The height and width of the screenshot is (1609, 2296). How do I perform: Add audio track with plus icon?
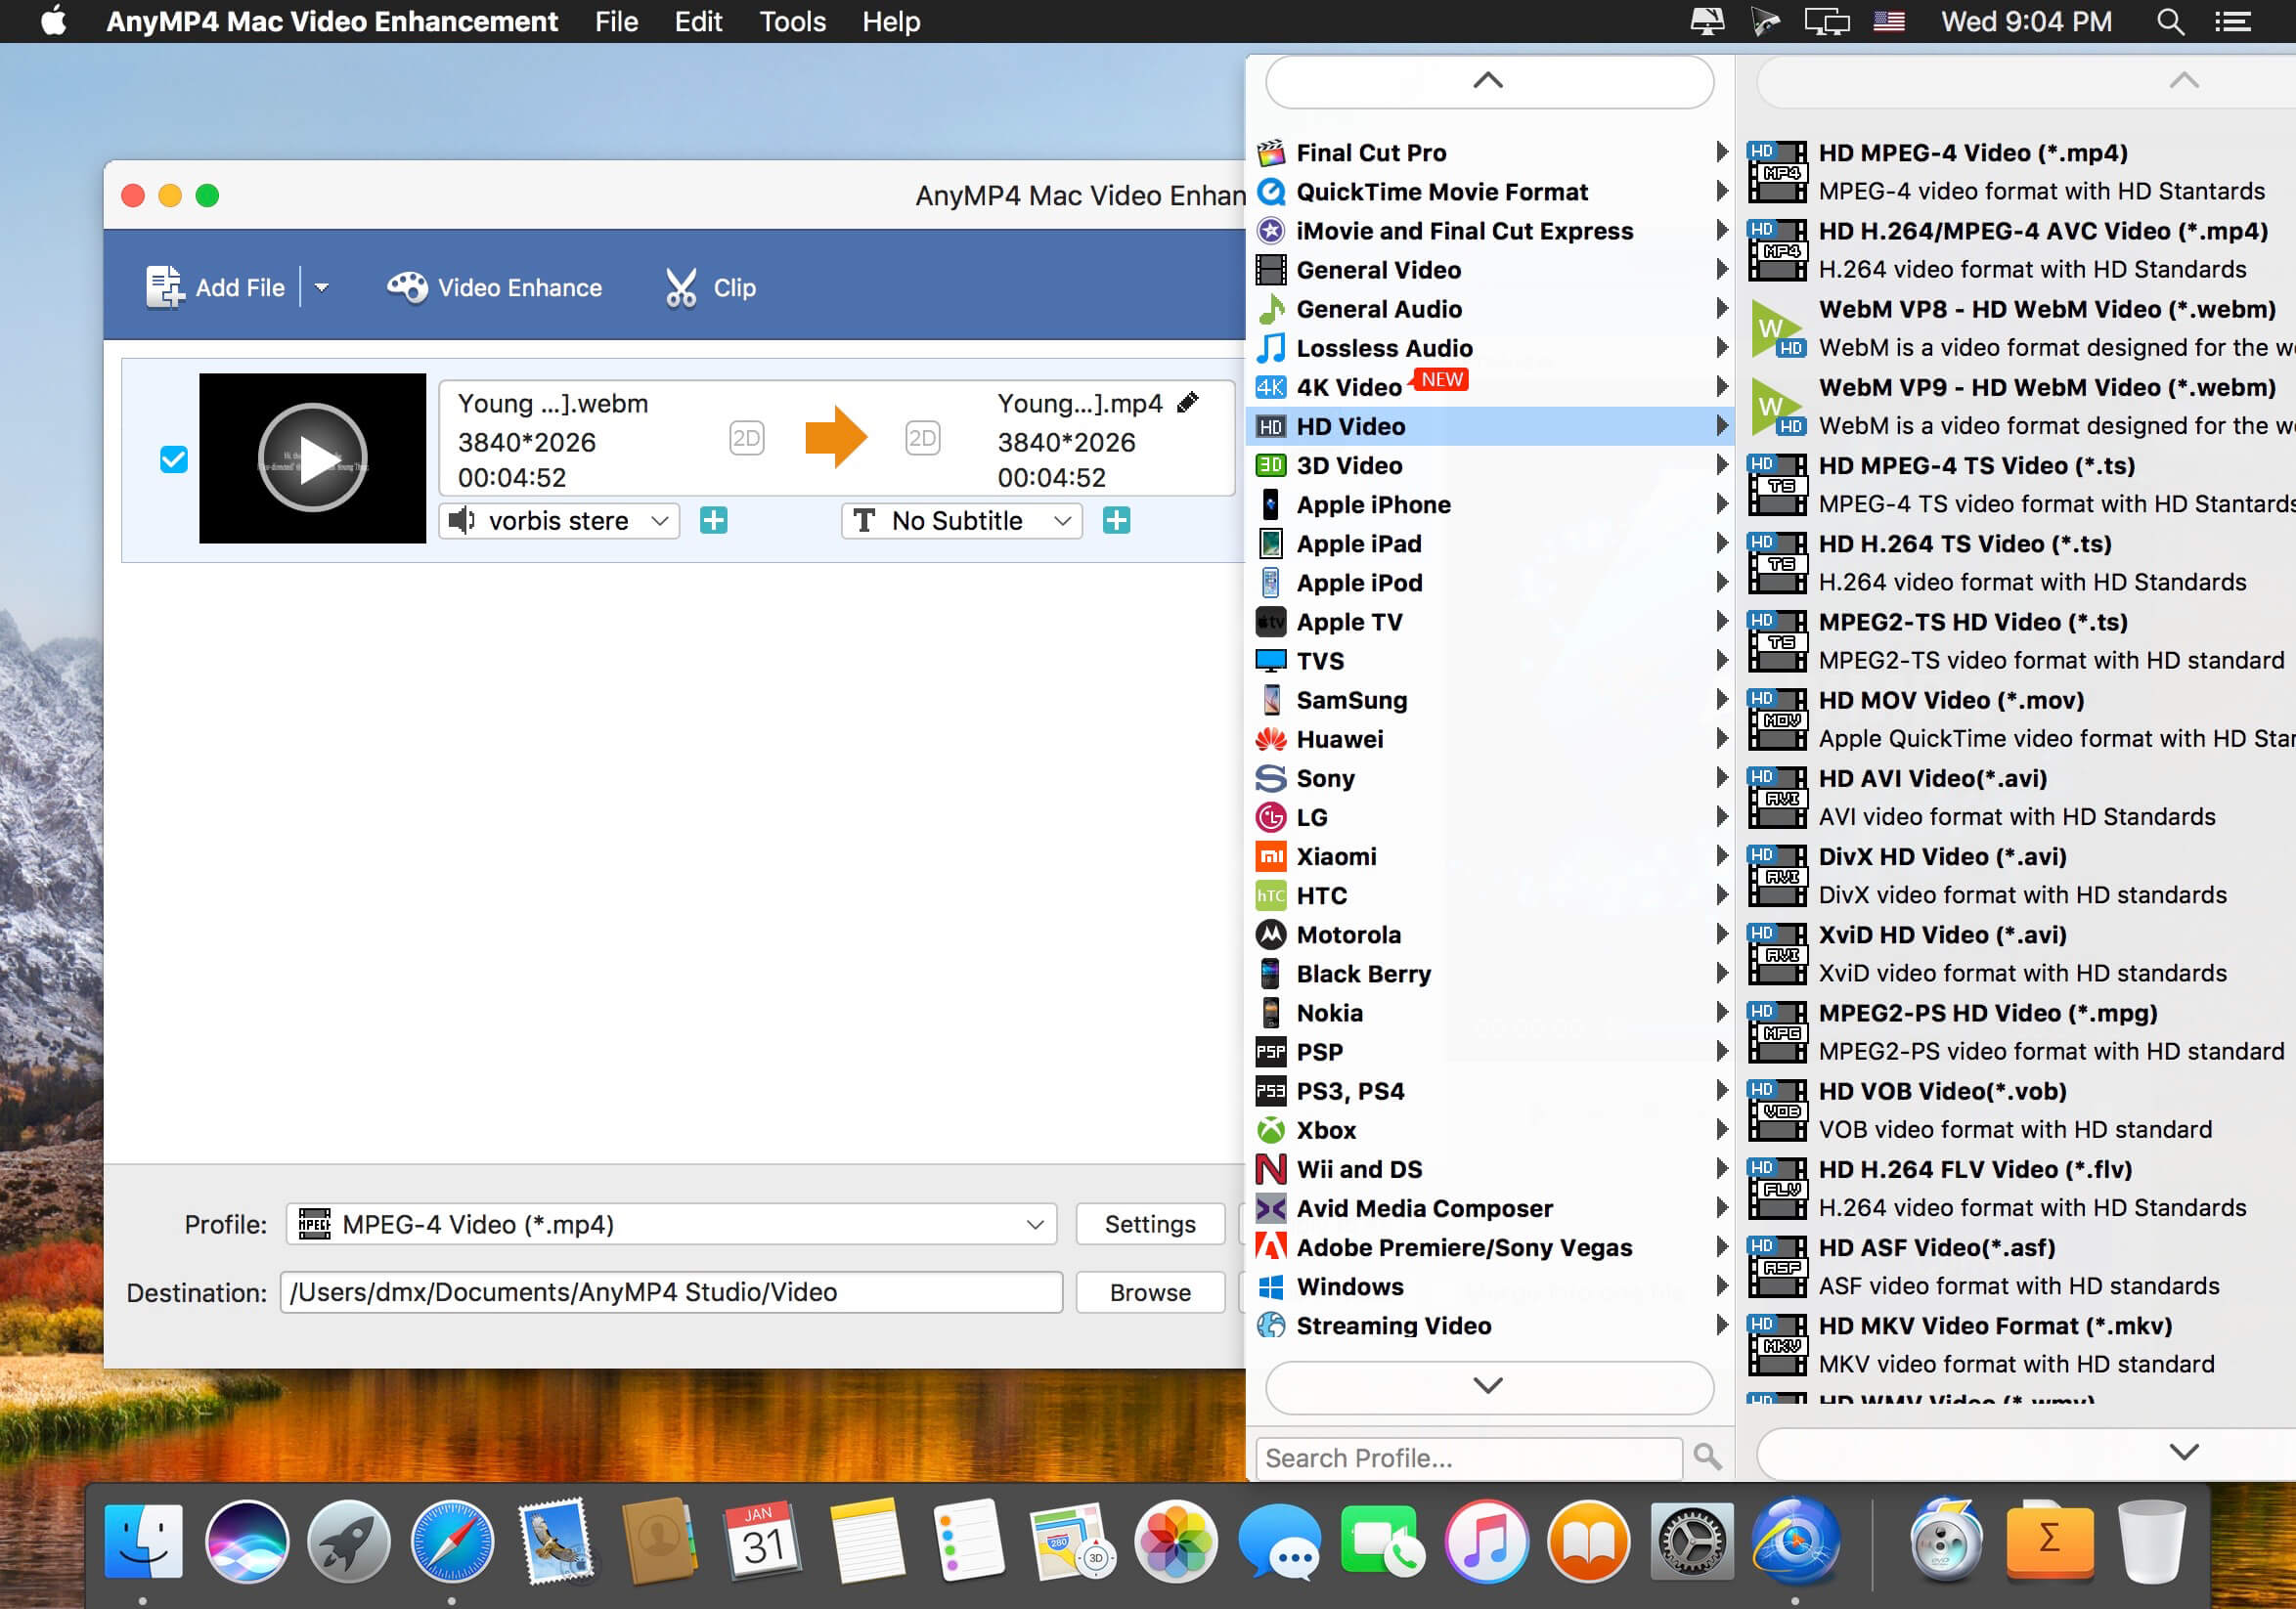click(714, 521)
